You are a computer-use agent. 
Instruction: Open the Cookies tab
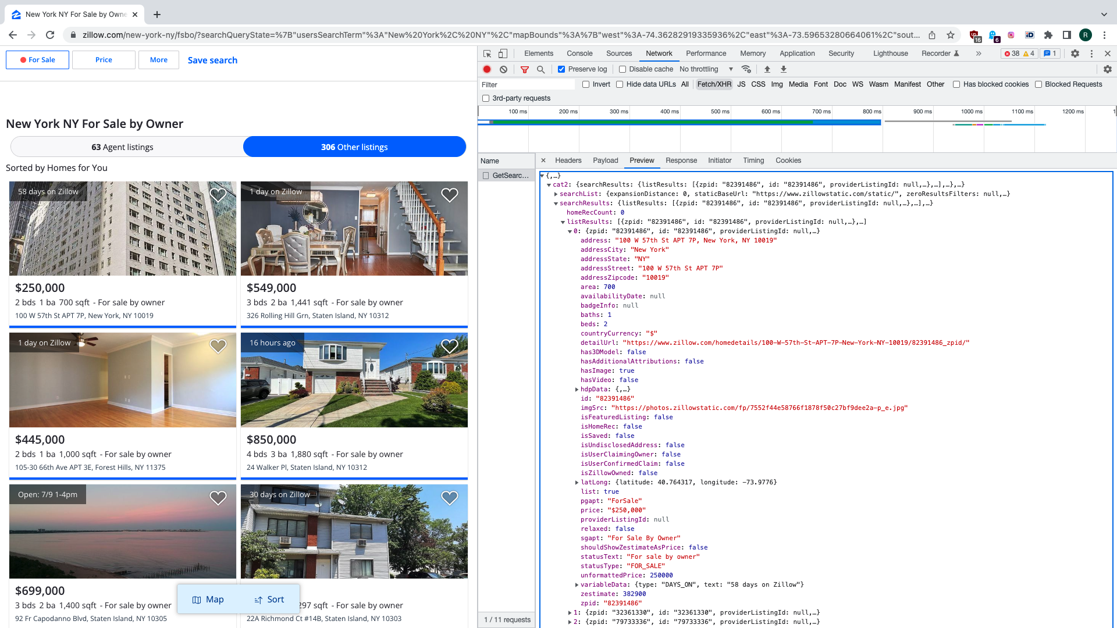(x=788, y=160)
